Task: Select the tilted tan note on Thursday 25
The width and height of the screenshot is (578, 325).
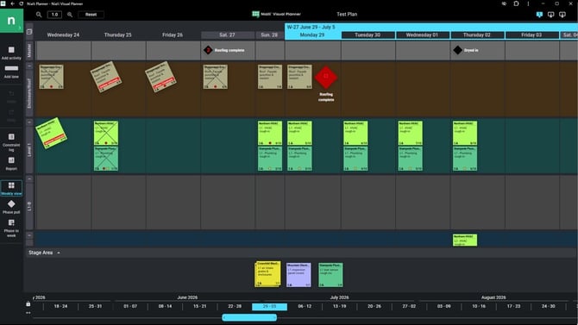Action: (x=106, y=77)
